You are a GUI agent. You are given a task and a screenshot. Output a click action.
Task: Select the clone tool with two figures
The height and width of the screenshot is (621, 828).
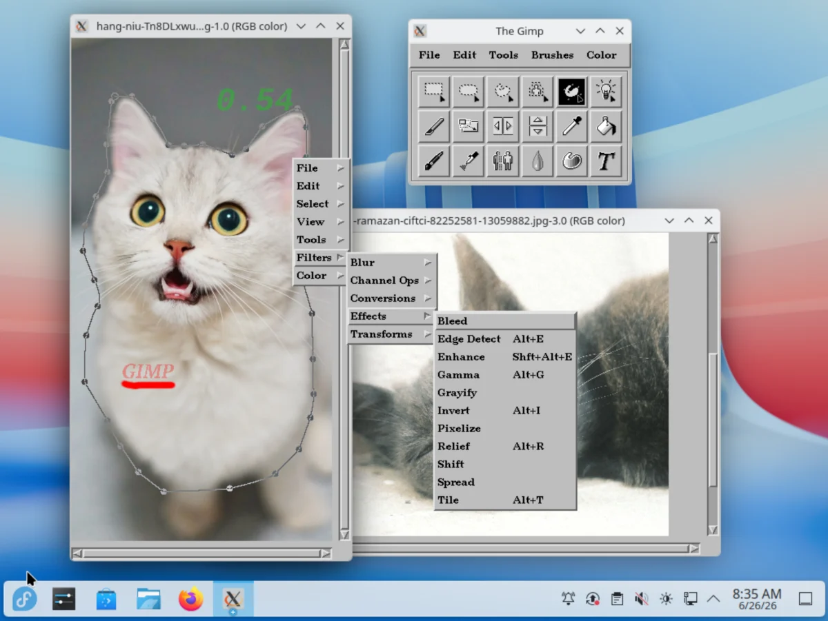click(x=503, y=161)
